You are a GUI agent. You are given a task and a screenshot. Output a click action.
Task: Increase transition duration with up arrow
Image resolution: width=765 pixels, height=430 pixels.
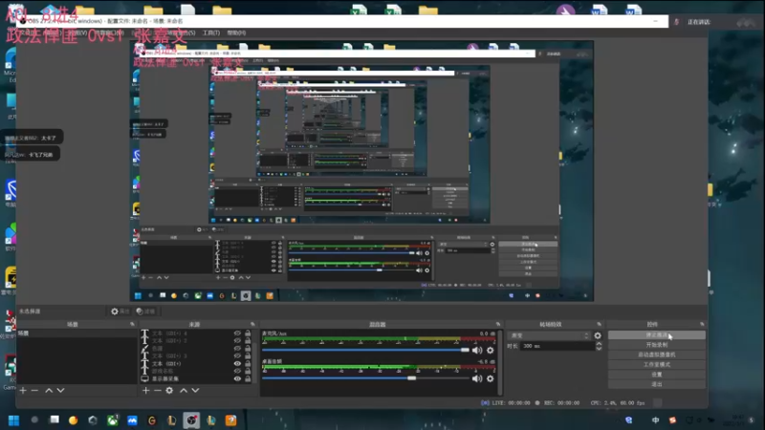click(x=599, y=344)
